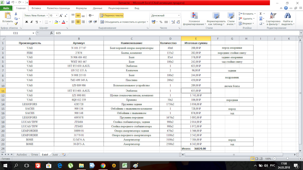Toggle top vertical alignment

click(73, 16)
